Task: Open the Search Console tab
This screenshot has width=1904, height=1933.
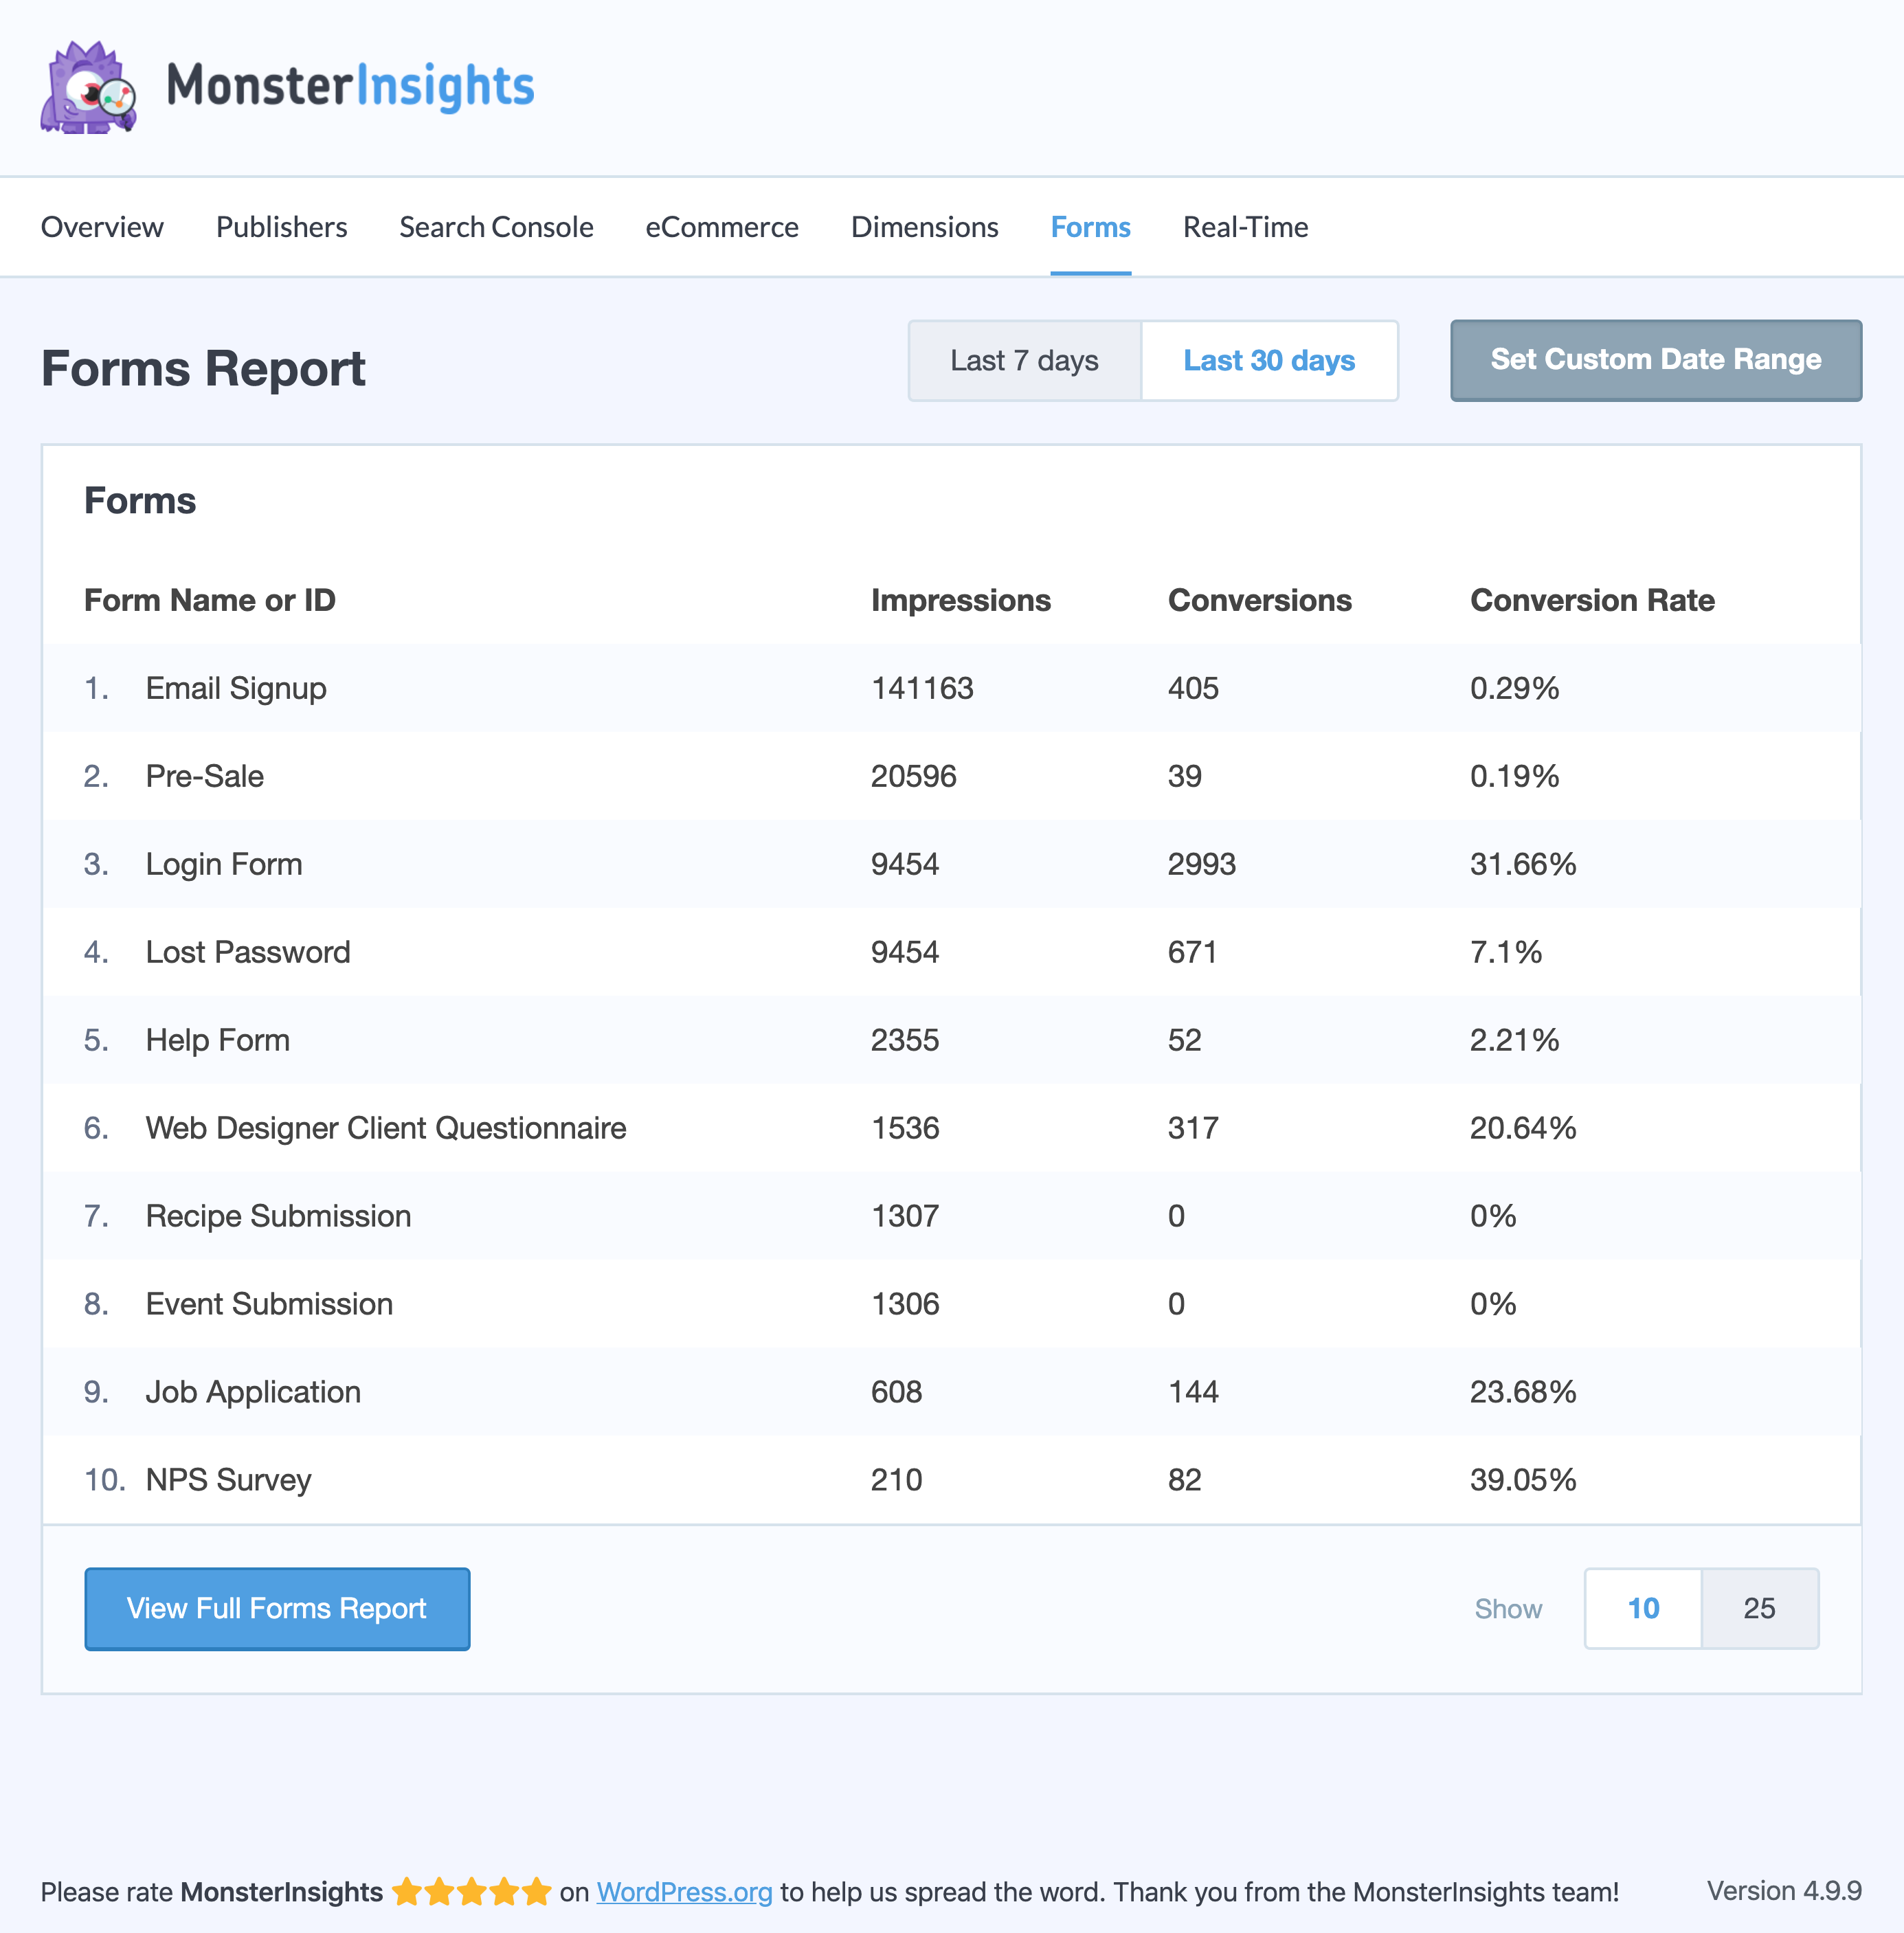Action: pyautogui.click(x=496, y=227)
